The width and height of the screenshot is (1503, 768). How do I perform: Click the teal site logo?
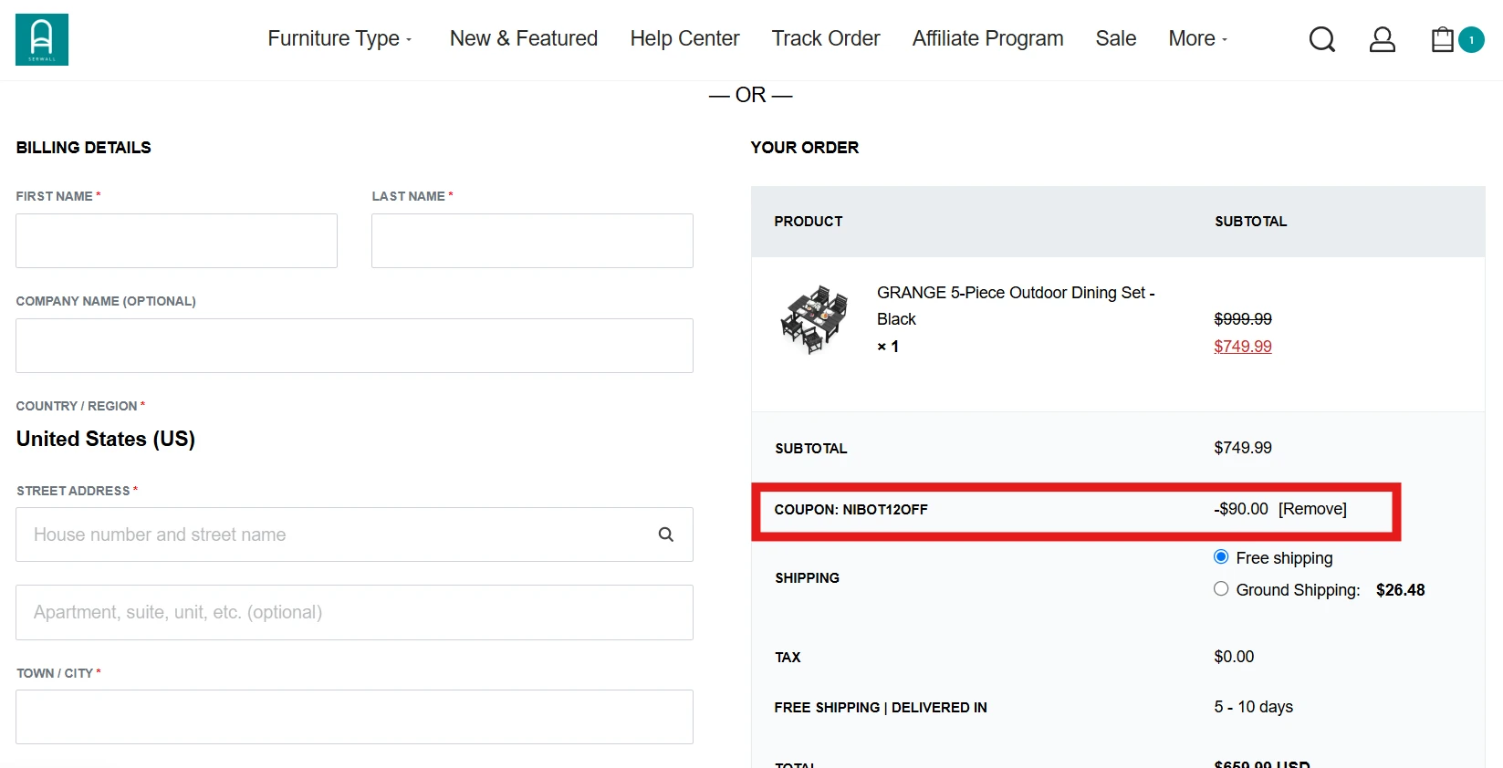click(x=42, y=39)
